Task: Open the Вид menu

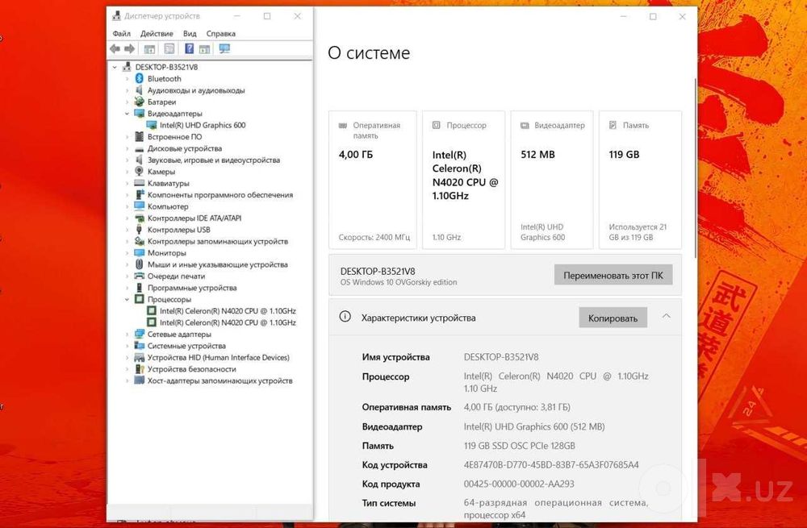Action: [x=190, y=33]
